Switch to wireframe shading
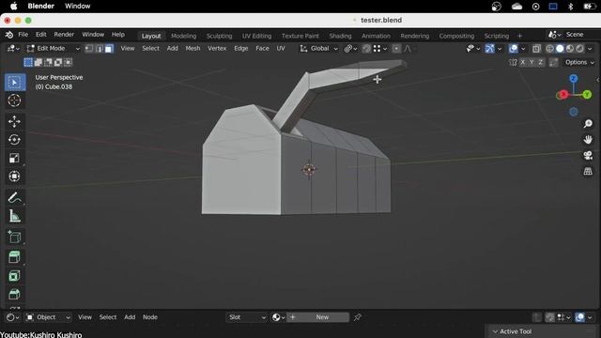 [549, 49]
